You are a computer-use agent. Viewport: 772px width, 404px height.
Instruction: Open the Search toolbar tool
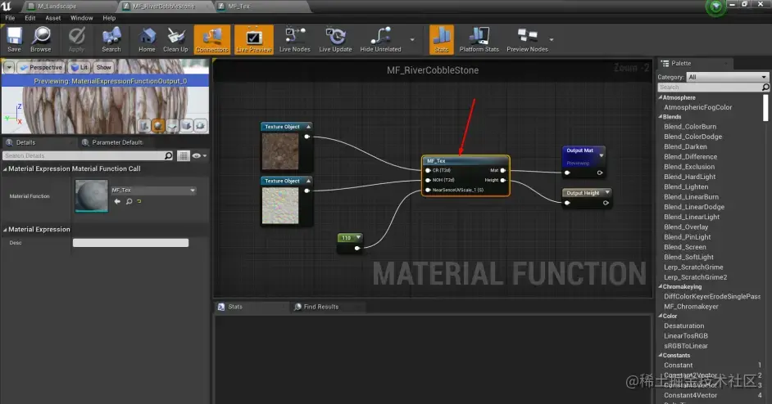[x=111, y=39]
